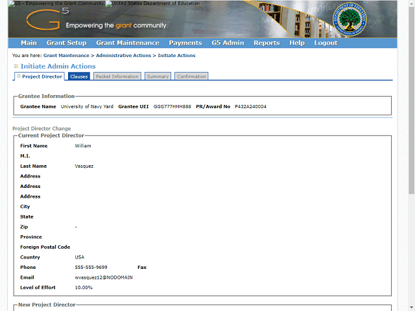415x311 pixels.
Task: Click the scrollbar down arrow
Action: point(412,308)
